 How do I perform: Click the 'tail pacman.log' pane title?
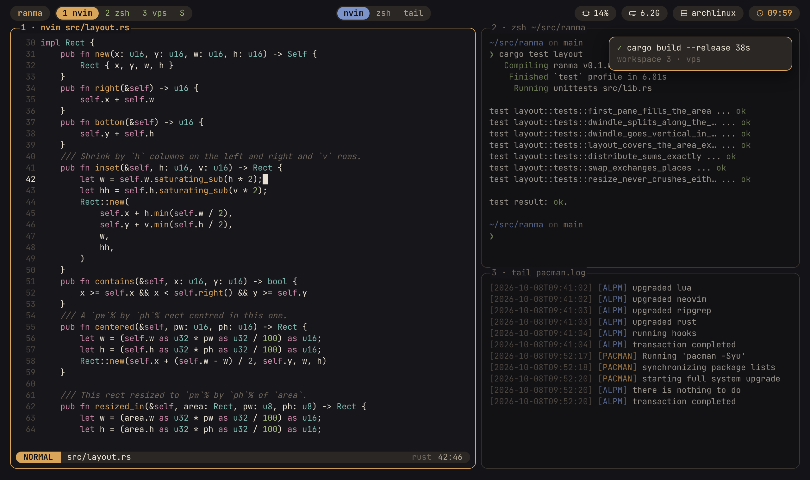point(548,273)
